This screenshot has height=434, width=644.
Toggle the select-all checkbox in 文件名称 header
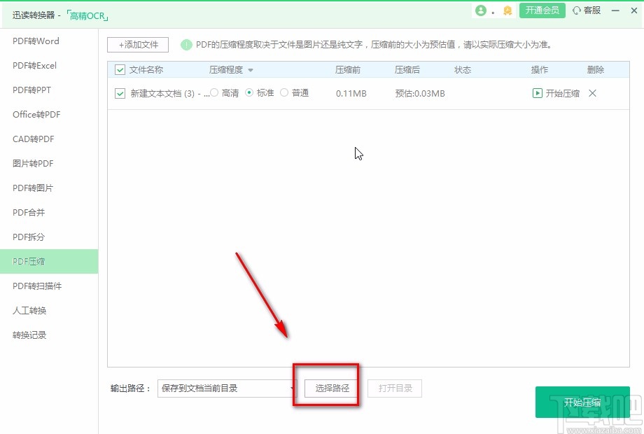pyautogui.click(x=120, y=70)
